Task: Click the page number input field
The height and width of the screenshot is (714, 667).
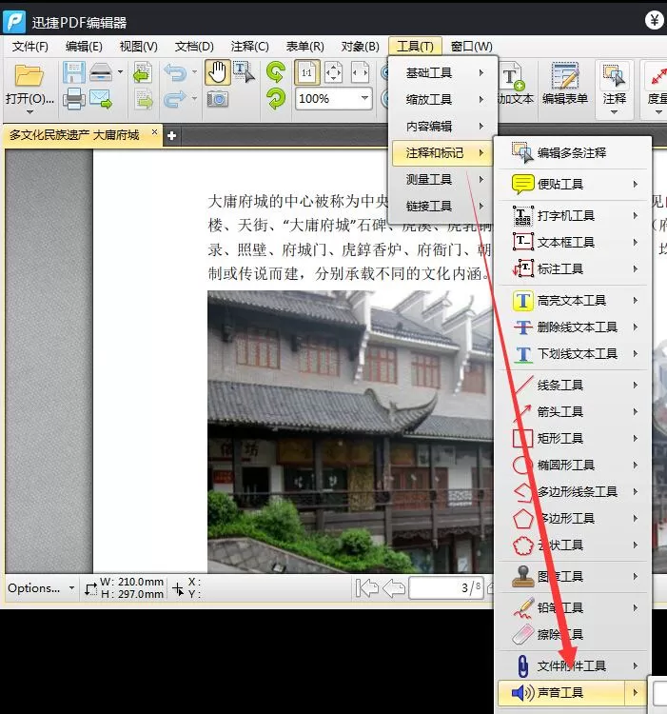Action: (446, 588)
